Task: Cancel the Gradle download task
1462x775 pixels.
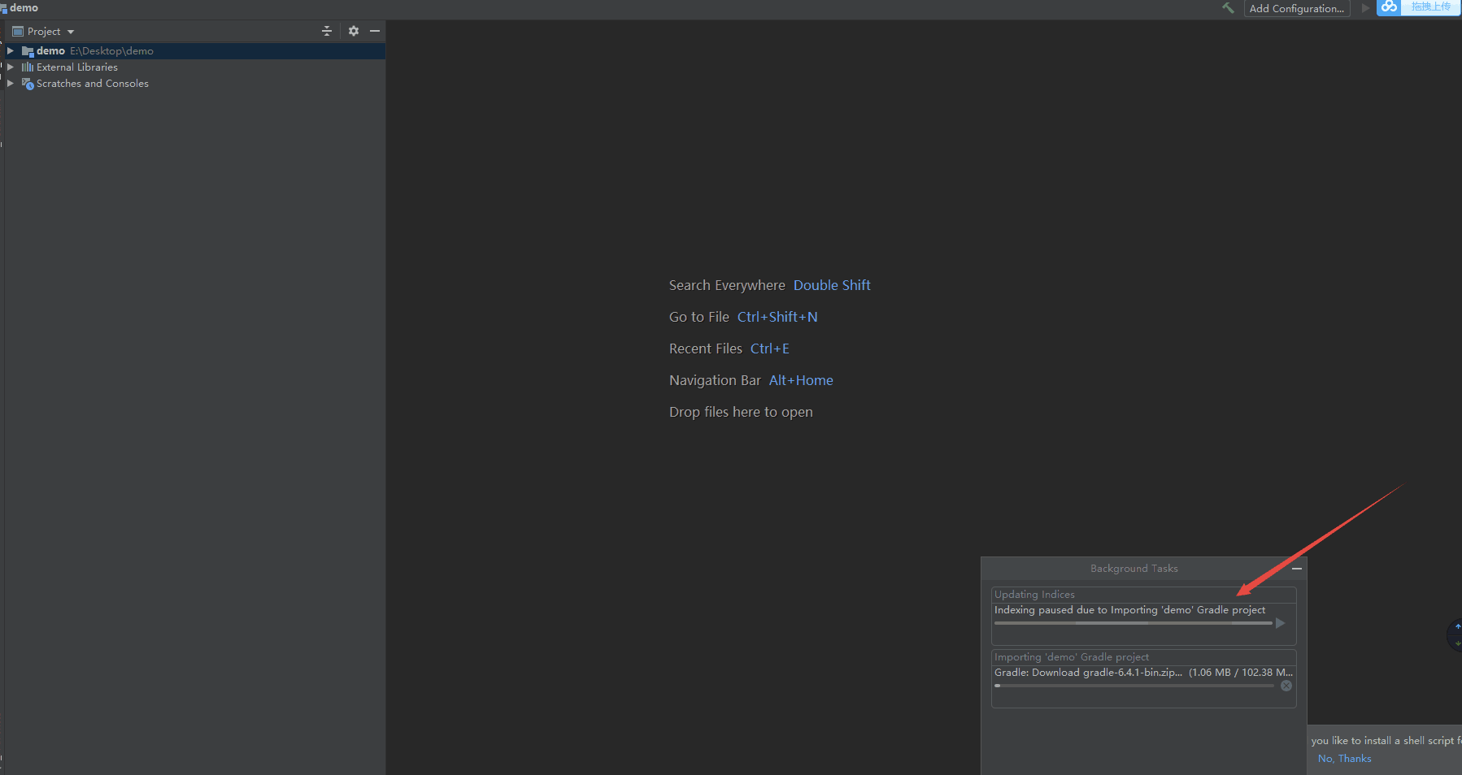Action: pyautogui.click(x=1286, y=686)
